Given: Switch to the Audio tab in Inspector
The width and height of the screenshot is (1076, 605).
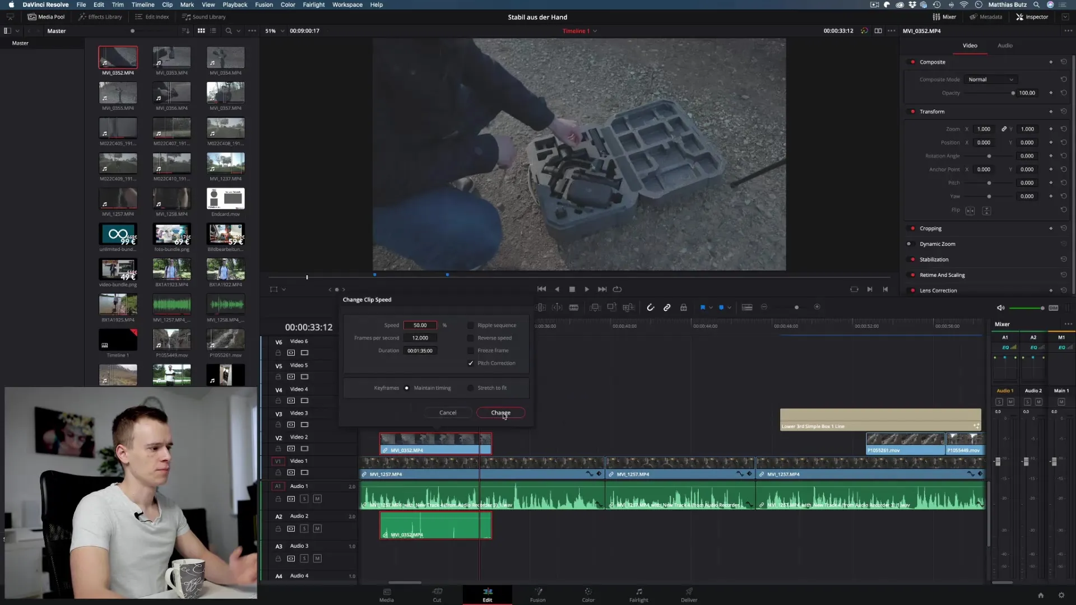Looking at the screenshot, I should [1005, 45].
